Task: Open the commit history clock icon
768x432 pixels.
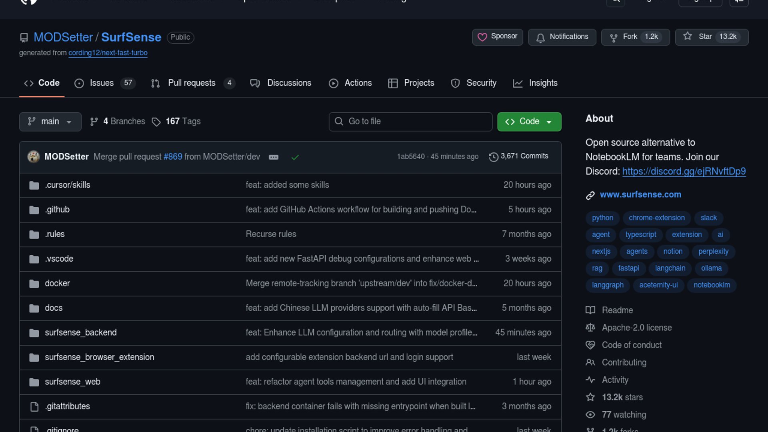Action: pyautogui.click(x=494, y=157)
